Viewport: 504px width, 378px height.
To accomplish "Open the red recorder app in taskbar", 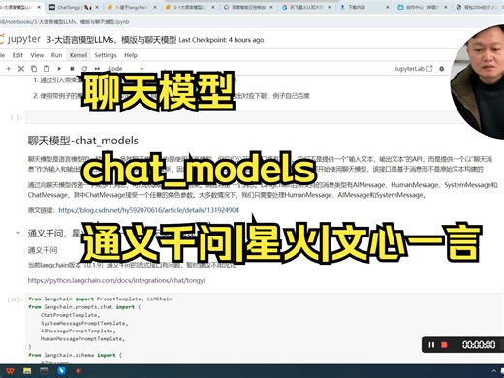I will coord(79,371).
